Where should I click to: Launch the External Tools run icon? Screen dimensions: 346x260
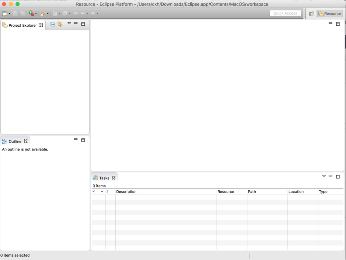31,13
